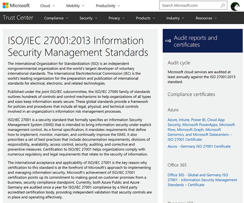Open the Azure, Intune, Power BI ISO 27001 Certificate link

click(201, 130)
